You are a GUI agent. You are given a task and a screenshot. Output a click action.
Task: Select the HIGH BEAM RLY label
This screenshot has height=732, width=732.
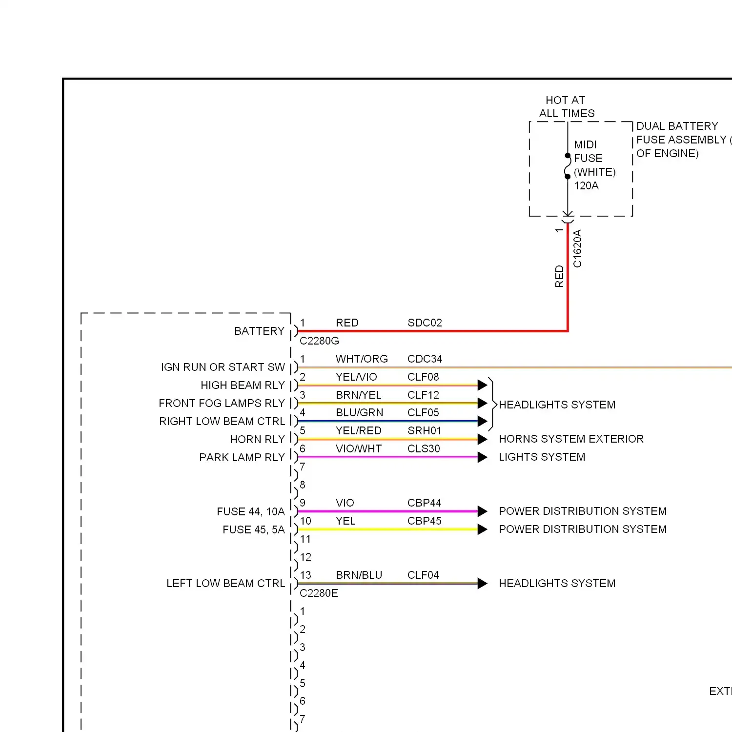(243, 385)
